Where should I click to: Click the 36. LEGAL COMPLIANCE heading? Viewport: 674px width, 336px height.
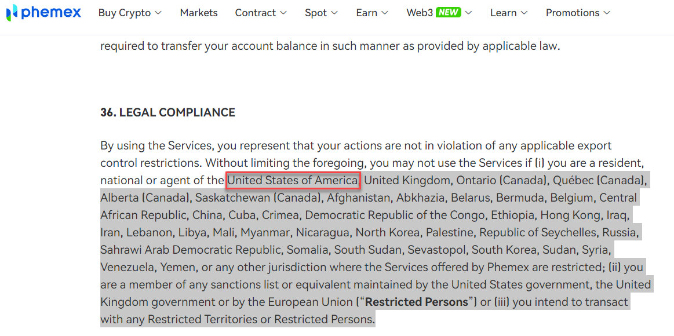[x=167, y=112]
